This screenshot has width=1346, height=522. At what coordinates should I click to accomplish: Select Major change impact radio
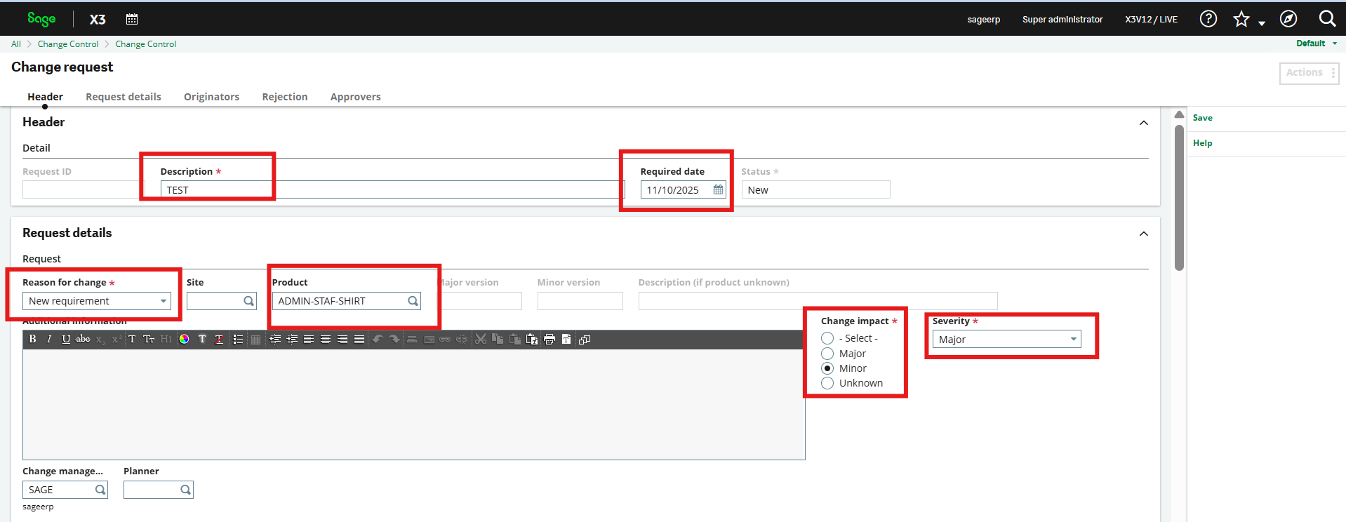tap(827, 354)
